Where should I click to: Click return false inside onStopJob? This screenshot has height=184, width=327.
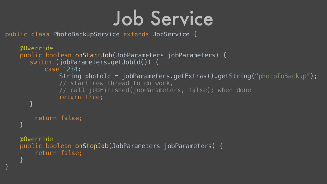tap(58, 153)
